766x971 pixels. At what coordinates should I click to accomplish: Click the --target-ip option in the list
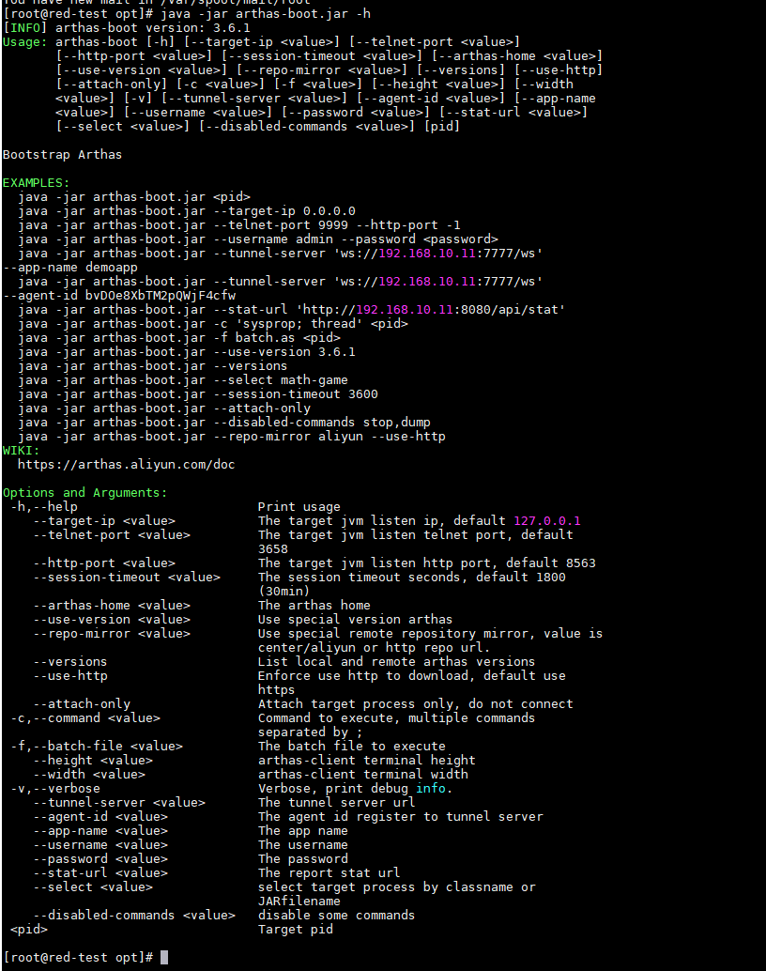coord(103,520)
